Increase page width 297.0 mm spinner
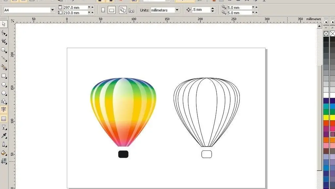Viewport: 335px width, 189px height. (92, 7)
